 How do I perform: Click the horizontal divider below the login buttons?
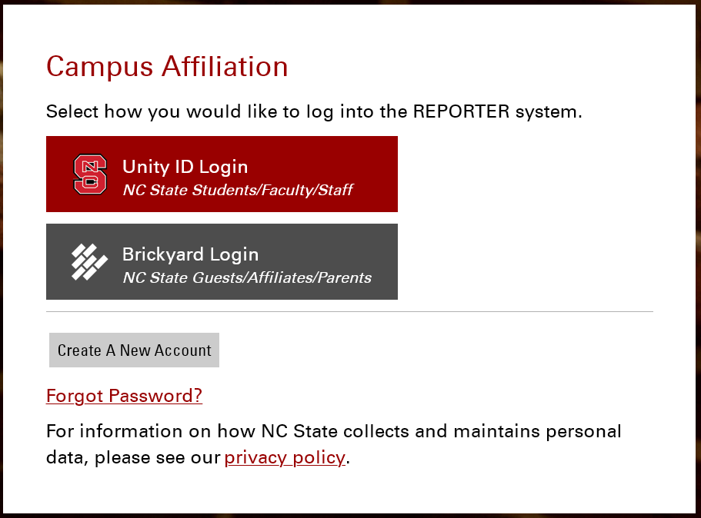pyautogui.click(x=349, y=312)
